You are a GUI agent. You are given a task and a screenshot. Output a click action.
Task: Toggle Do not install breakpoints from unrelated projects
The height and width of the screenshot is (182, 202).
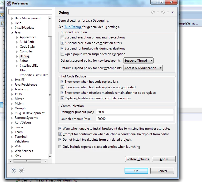click(60, 140)
